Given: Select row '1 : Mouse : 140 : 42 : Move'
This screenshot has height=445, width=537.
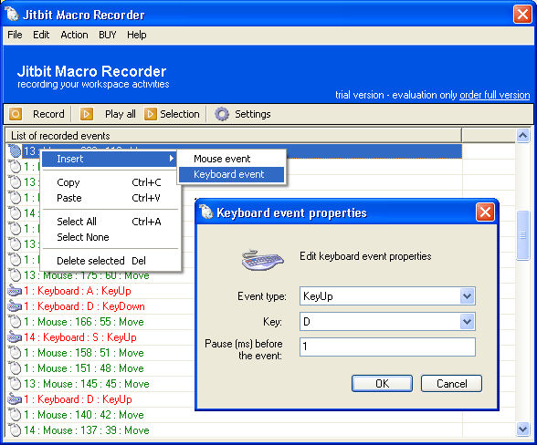Looking at the screenshot, I should pyautogui.click(x=84, y=415).
